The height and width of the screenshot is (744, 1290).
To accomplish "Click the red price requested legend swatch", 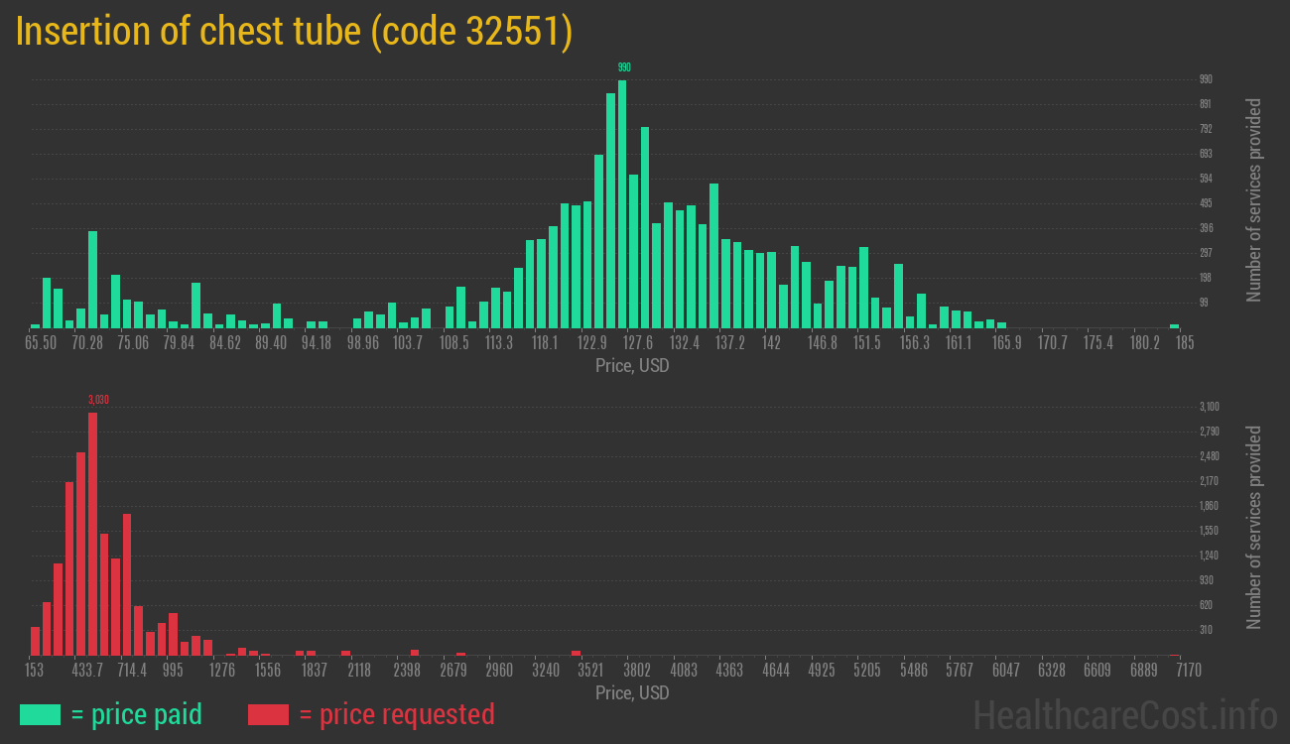I will [268, 714].
